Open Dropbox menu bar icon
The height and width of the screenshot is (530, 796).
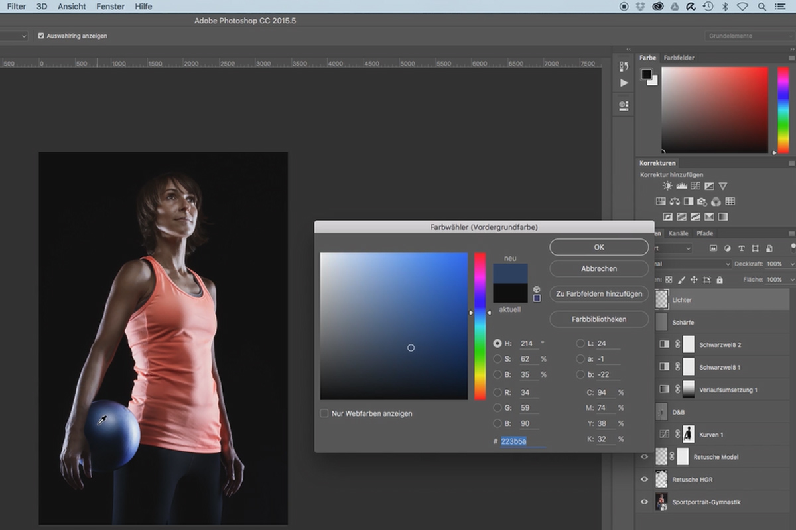(641, 6)
